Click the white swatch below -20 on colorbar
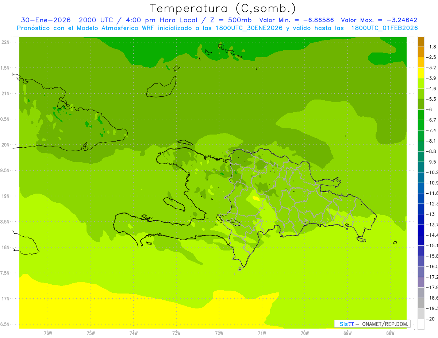The height and width of the screenshot is (338, 438). (x=421, y=324)
